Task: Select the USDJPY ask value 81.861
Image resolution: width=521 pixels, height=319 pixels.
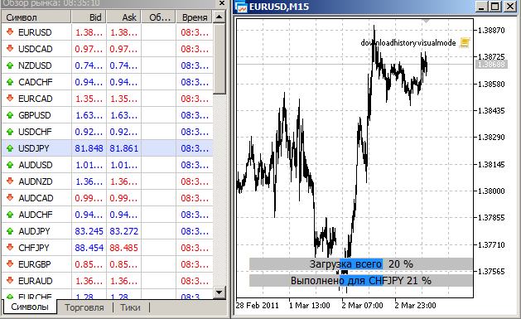Action: click(x=123, y=148)
